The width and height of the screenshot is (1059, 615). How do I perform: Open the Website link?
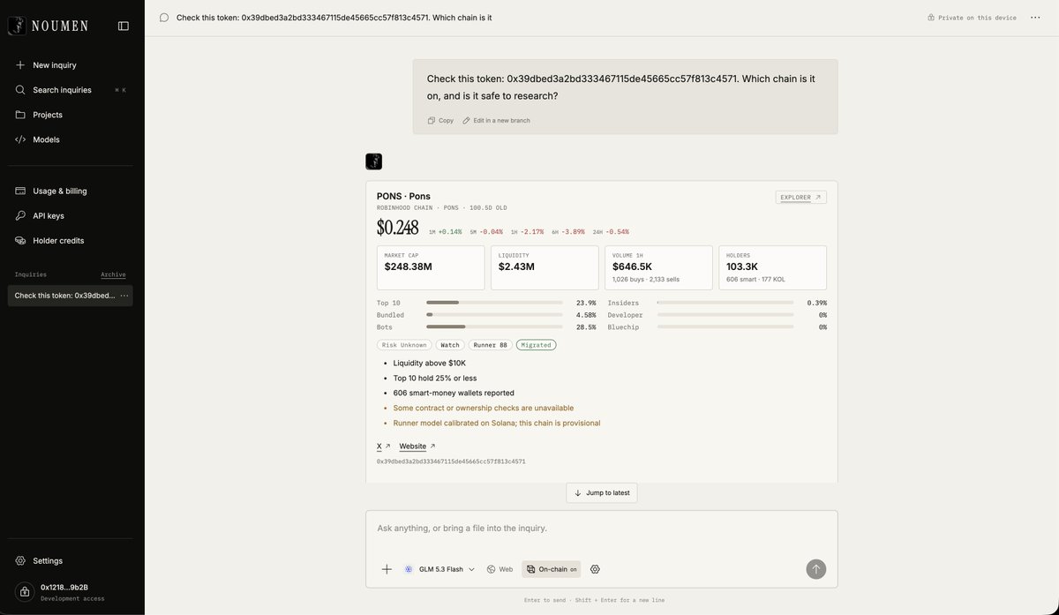coord(417,446)
